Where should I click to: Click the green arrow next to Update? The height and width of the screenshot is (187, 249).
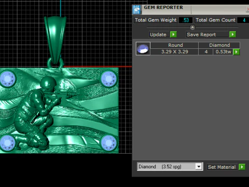173,34
